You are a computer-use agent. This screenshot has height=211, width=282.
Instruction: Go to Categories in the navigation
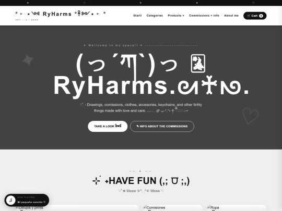[x=155, y=16]
